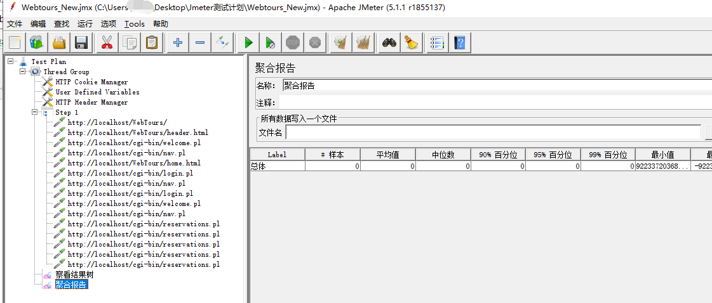The image size is (712, 303).
Task: Open the 帮助 menu
Action: point(160,24)
